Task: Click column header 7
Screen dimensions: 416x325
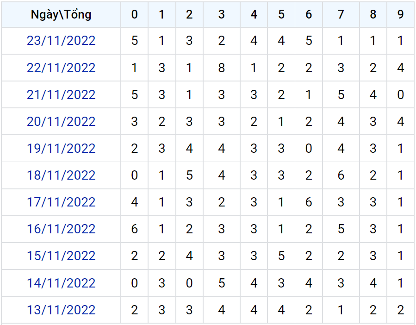Action: (341, 14)
